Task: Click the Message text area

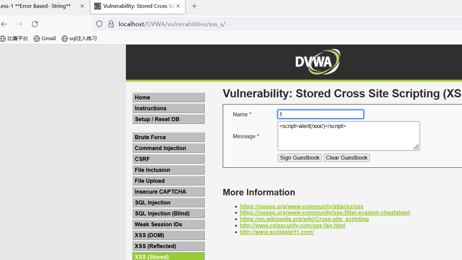Action: pyautogui.click(x=349, y=136)
